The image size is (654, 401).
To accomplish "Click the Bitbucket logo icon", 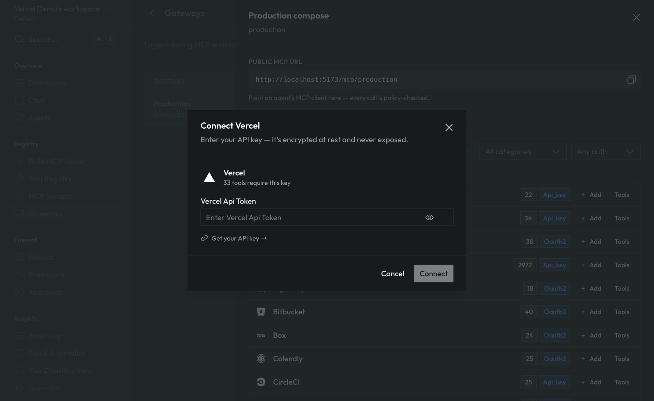I will pos(261,312).
